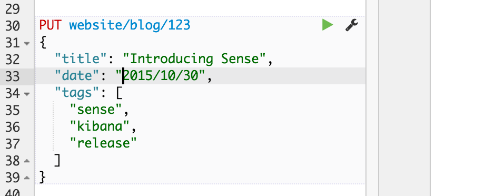Screen dimensions: 495x196
Task: Click fold end marker on line 38
Action: (x=27, y=161)
